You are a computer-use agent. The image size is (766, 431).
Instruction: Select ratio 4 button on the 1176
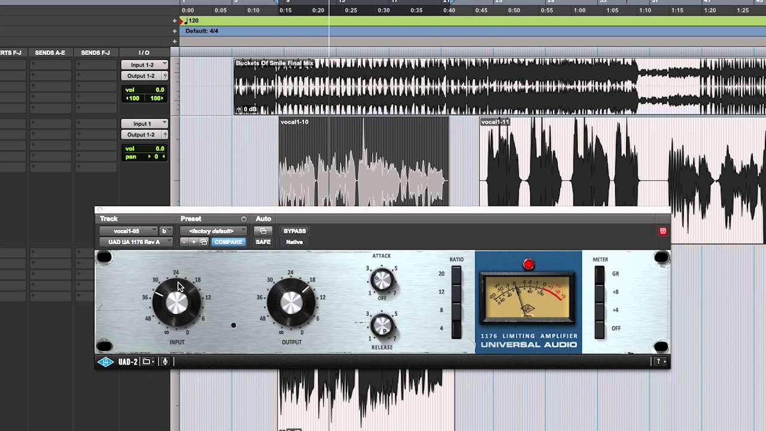point(457,329)
